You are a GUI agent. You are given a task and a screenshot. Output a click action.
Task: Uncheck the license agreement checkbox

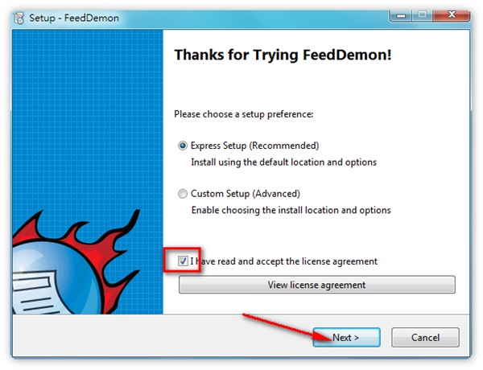[183, 261]
